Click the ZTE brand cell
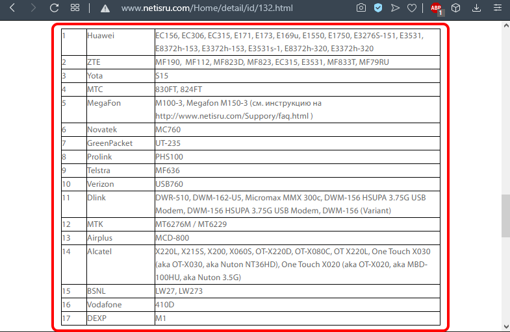This screenshot has width=510, height=332. [x=121, y=62]
